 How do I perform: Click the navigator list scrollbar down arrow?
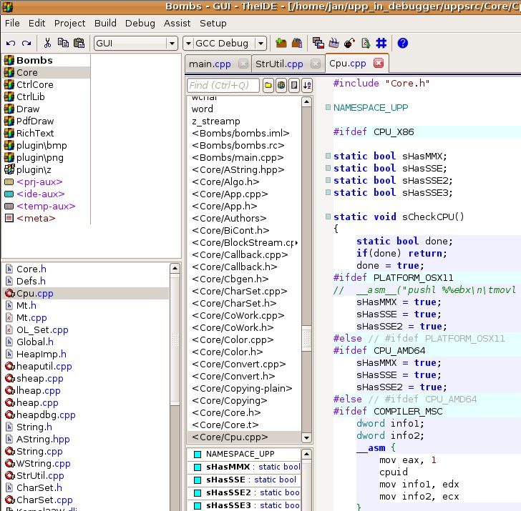tap(307, 438)
